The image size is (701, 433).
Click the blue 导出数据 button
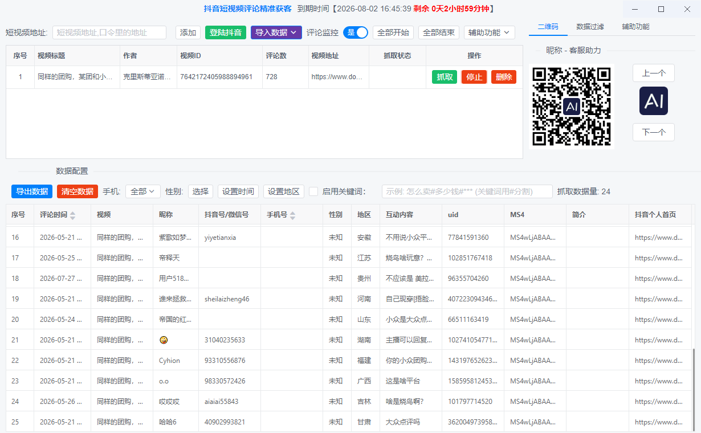tap(32, 191)
